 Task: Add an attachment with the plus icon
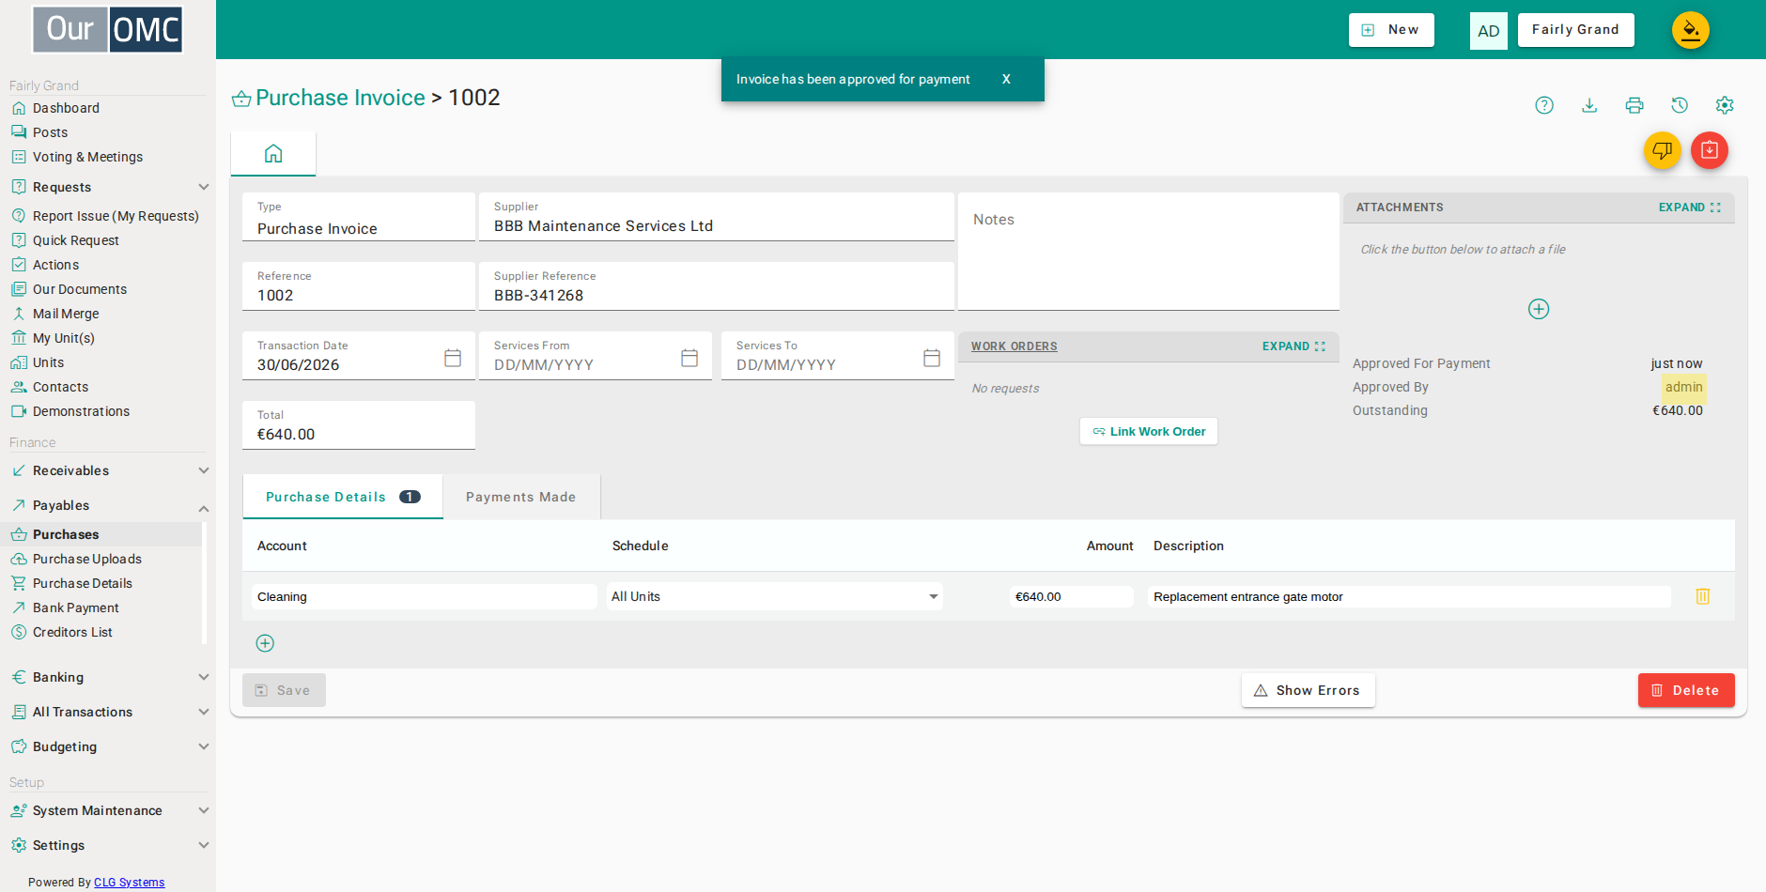click(x=1539, y=309)
